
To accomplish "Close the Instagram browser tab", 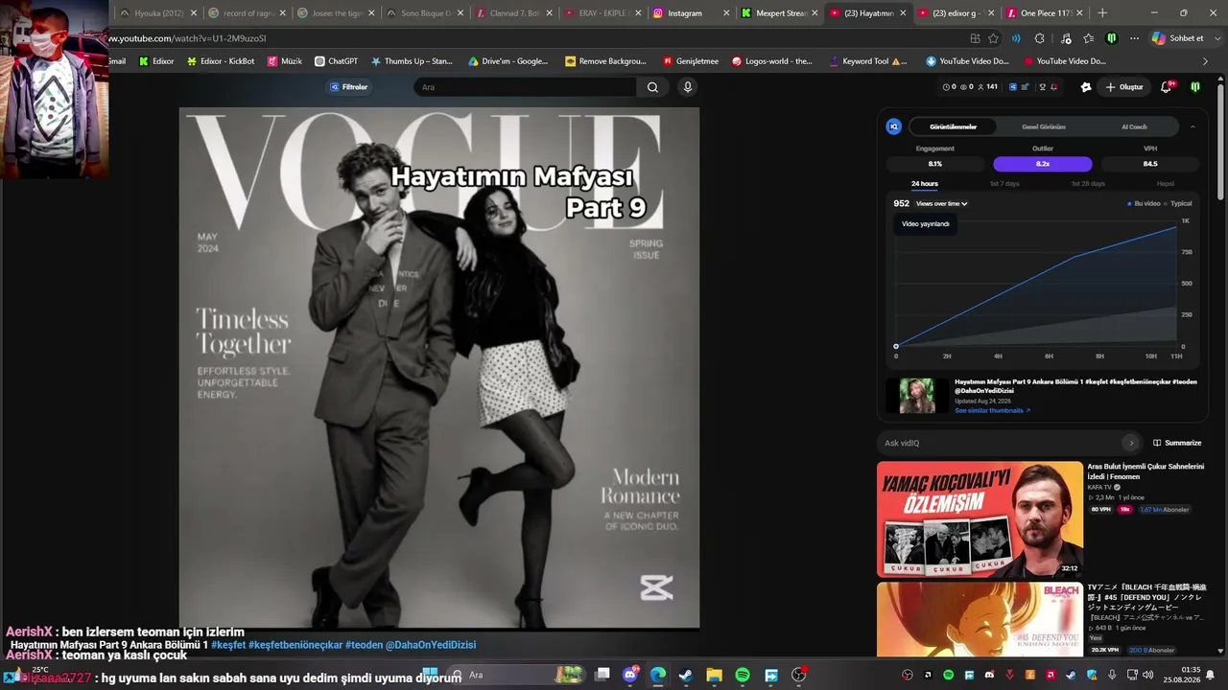I will (725, 13).
